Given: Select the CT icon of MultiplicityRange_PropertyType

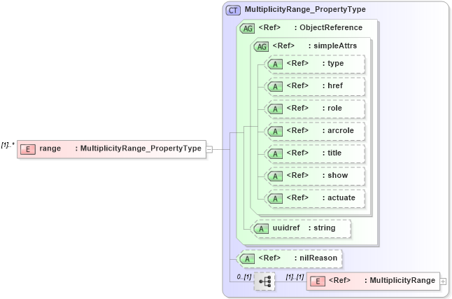Looking at the screenshot, I should click(233, 11).
